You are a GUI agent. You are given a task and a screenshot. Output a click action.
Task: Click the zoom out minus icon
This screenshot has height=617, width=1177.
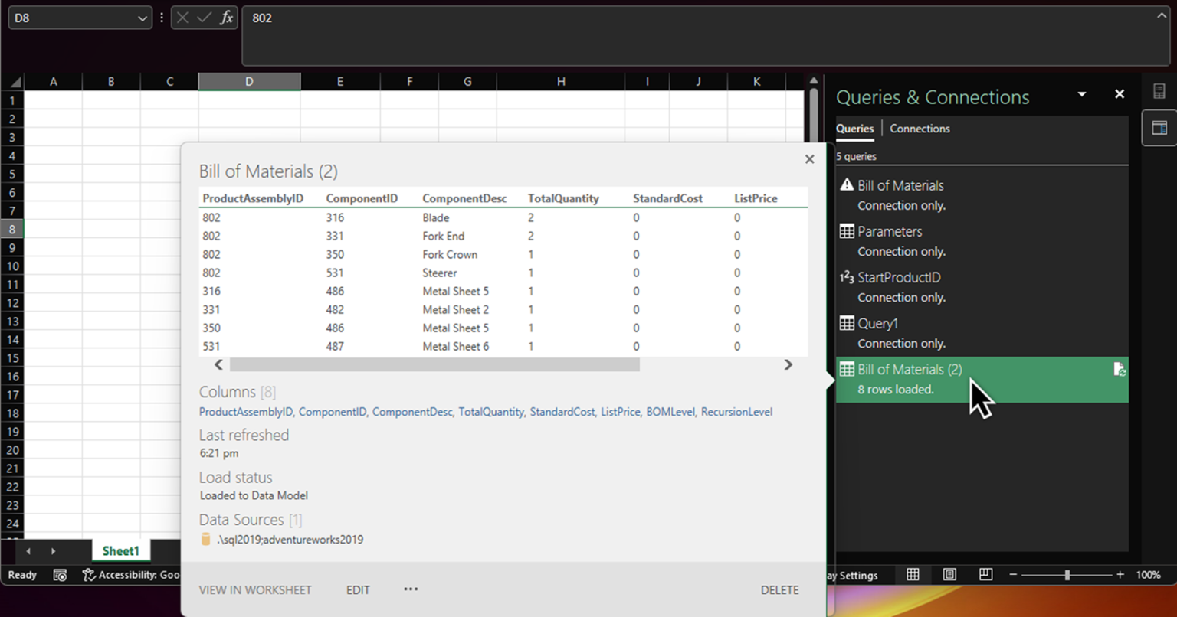1013,575
